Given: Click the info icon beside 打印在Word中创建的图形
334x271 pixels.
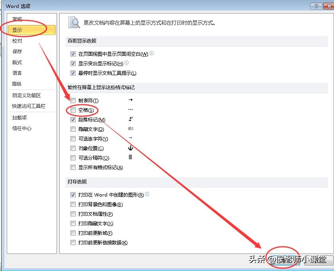Looking at the screenshot, I should (147, 195).
